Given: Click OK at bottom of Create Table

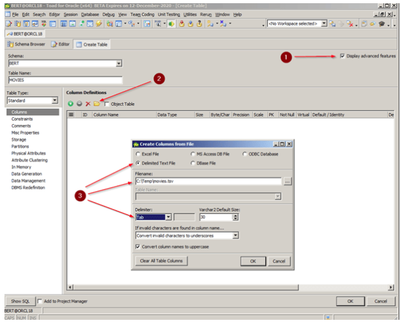Looking at the screenshot, I should point(350,301).
